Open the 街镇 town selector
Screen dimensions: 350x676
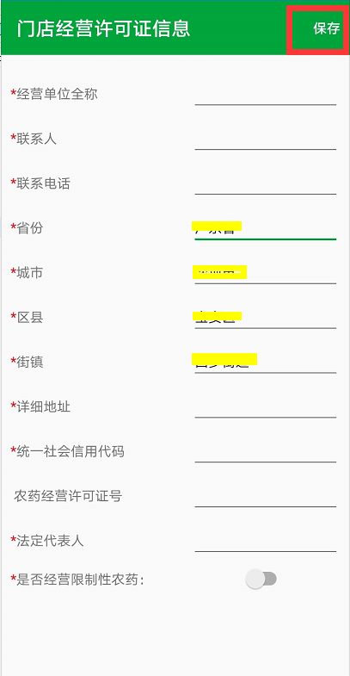[x=265, y=363]
